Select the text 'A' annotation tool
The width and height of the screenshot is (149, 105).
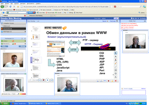116,57
